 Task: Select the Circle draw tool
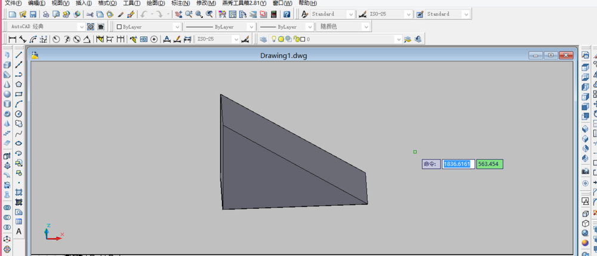pos(19,114)
